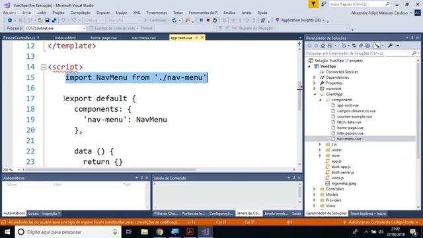This screenshot has width=423, height=238.
Task: Collapse the ClientApp folder
Action: pyautogui.click(x=315, y=94)
